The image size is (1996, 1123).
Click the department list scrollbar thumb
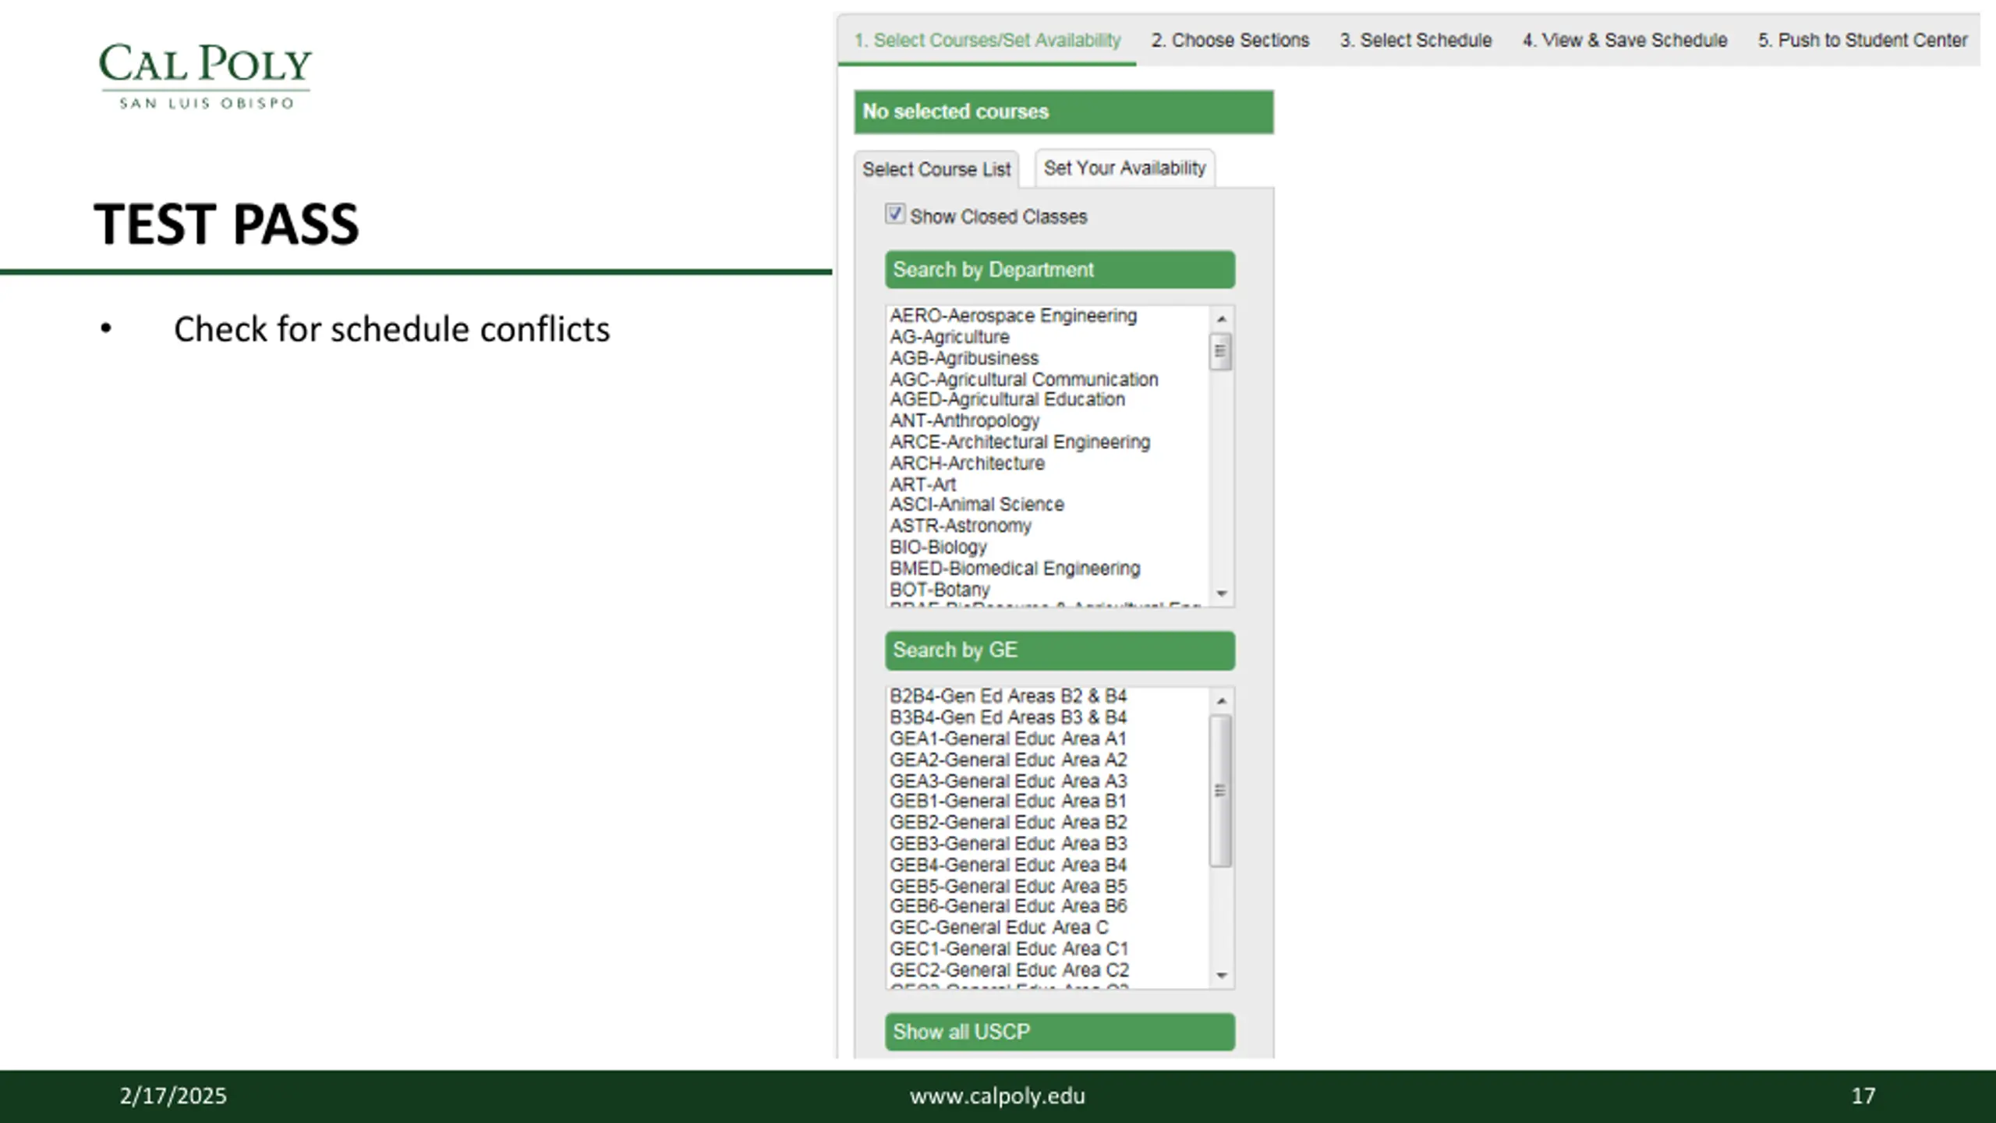coord(1221,352)
